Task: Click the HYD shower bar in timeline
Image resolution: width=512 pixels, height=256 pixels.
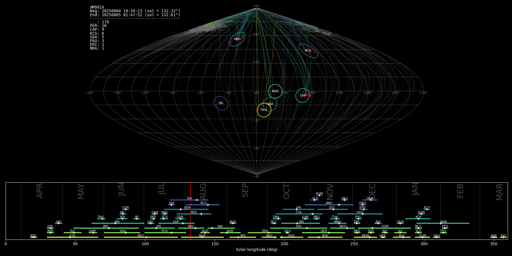Action: [x=360, y=214]
